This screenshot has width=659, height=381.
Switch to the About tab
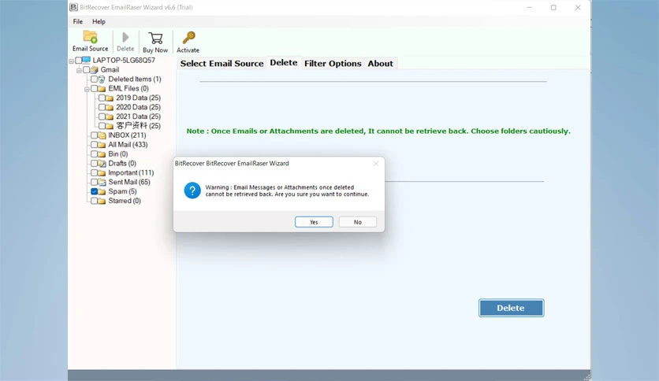pos(381,63)
